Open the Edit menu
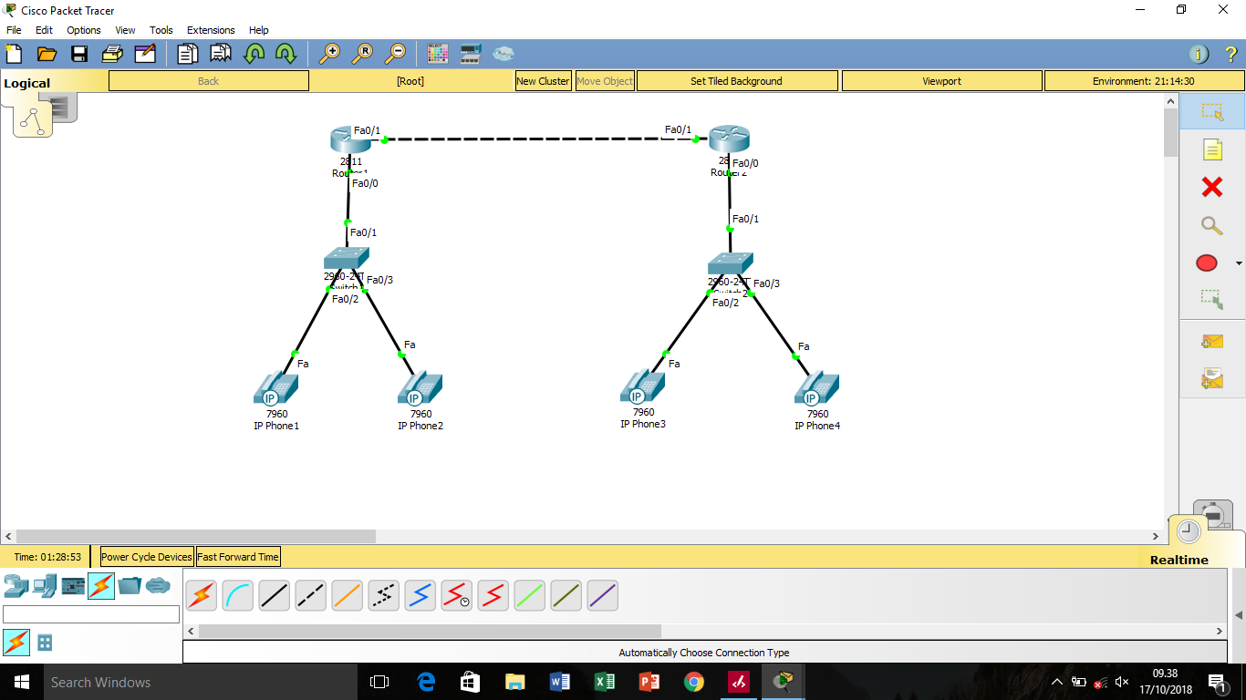 [x=44, y=30]
